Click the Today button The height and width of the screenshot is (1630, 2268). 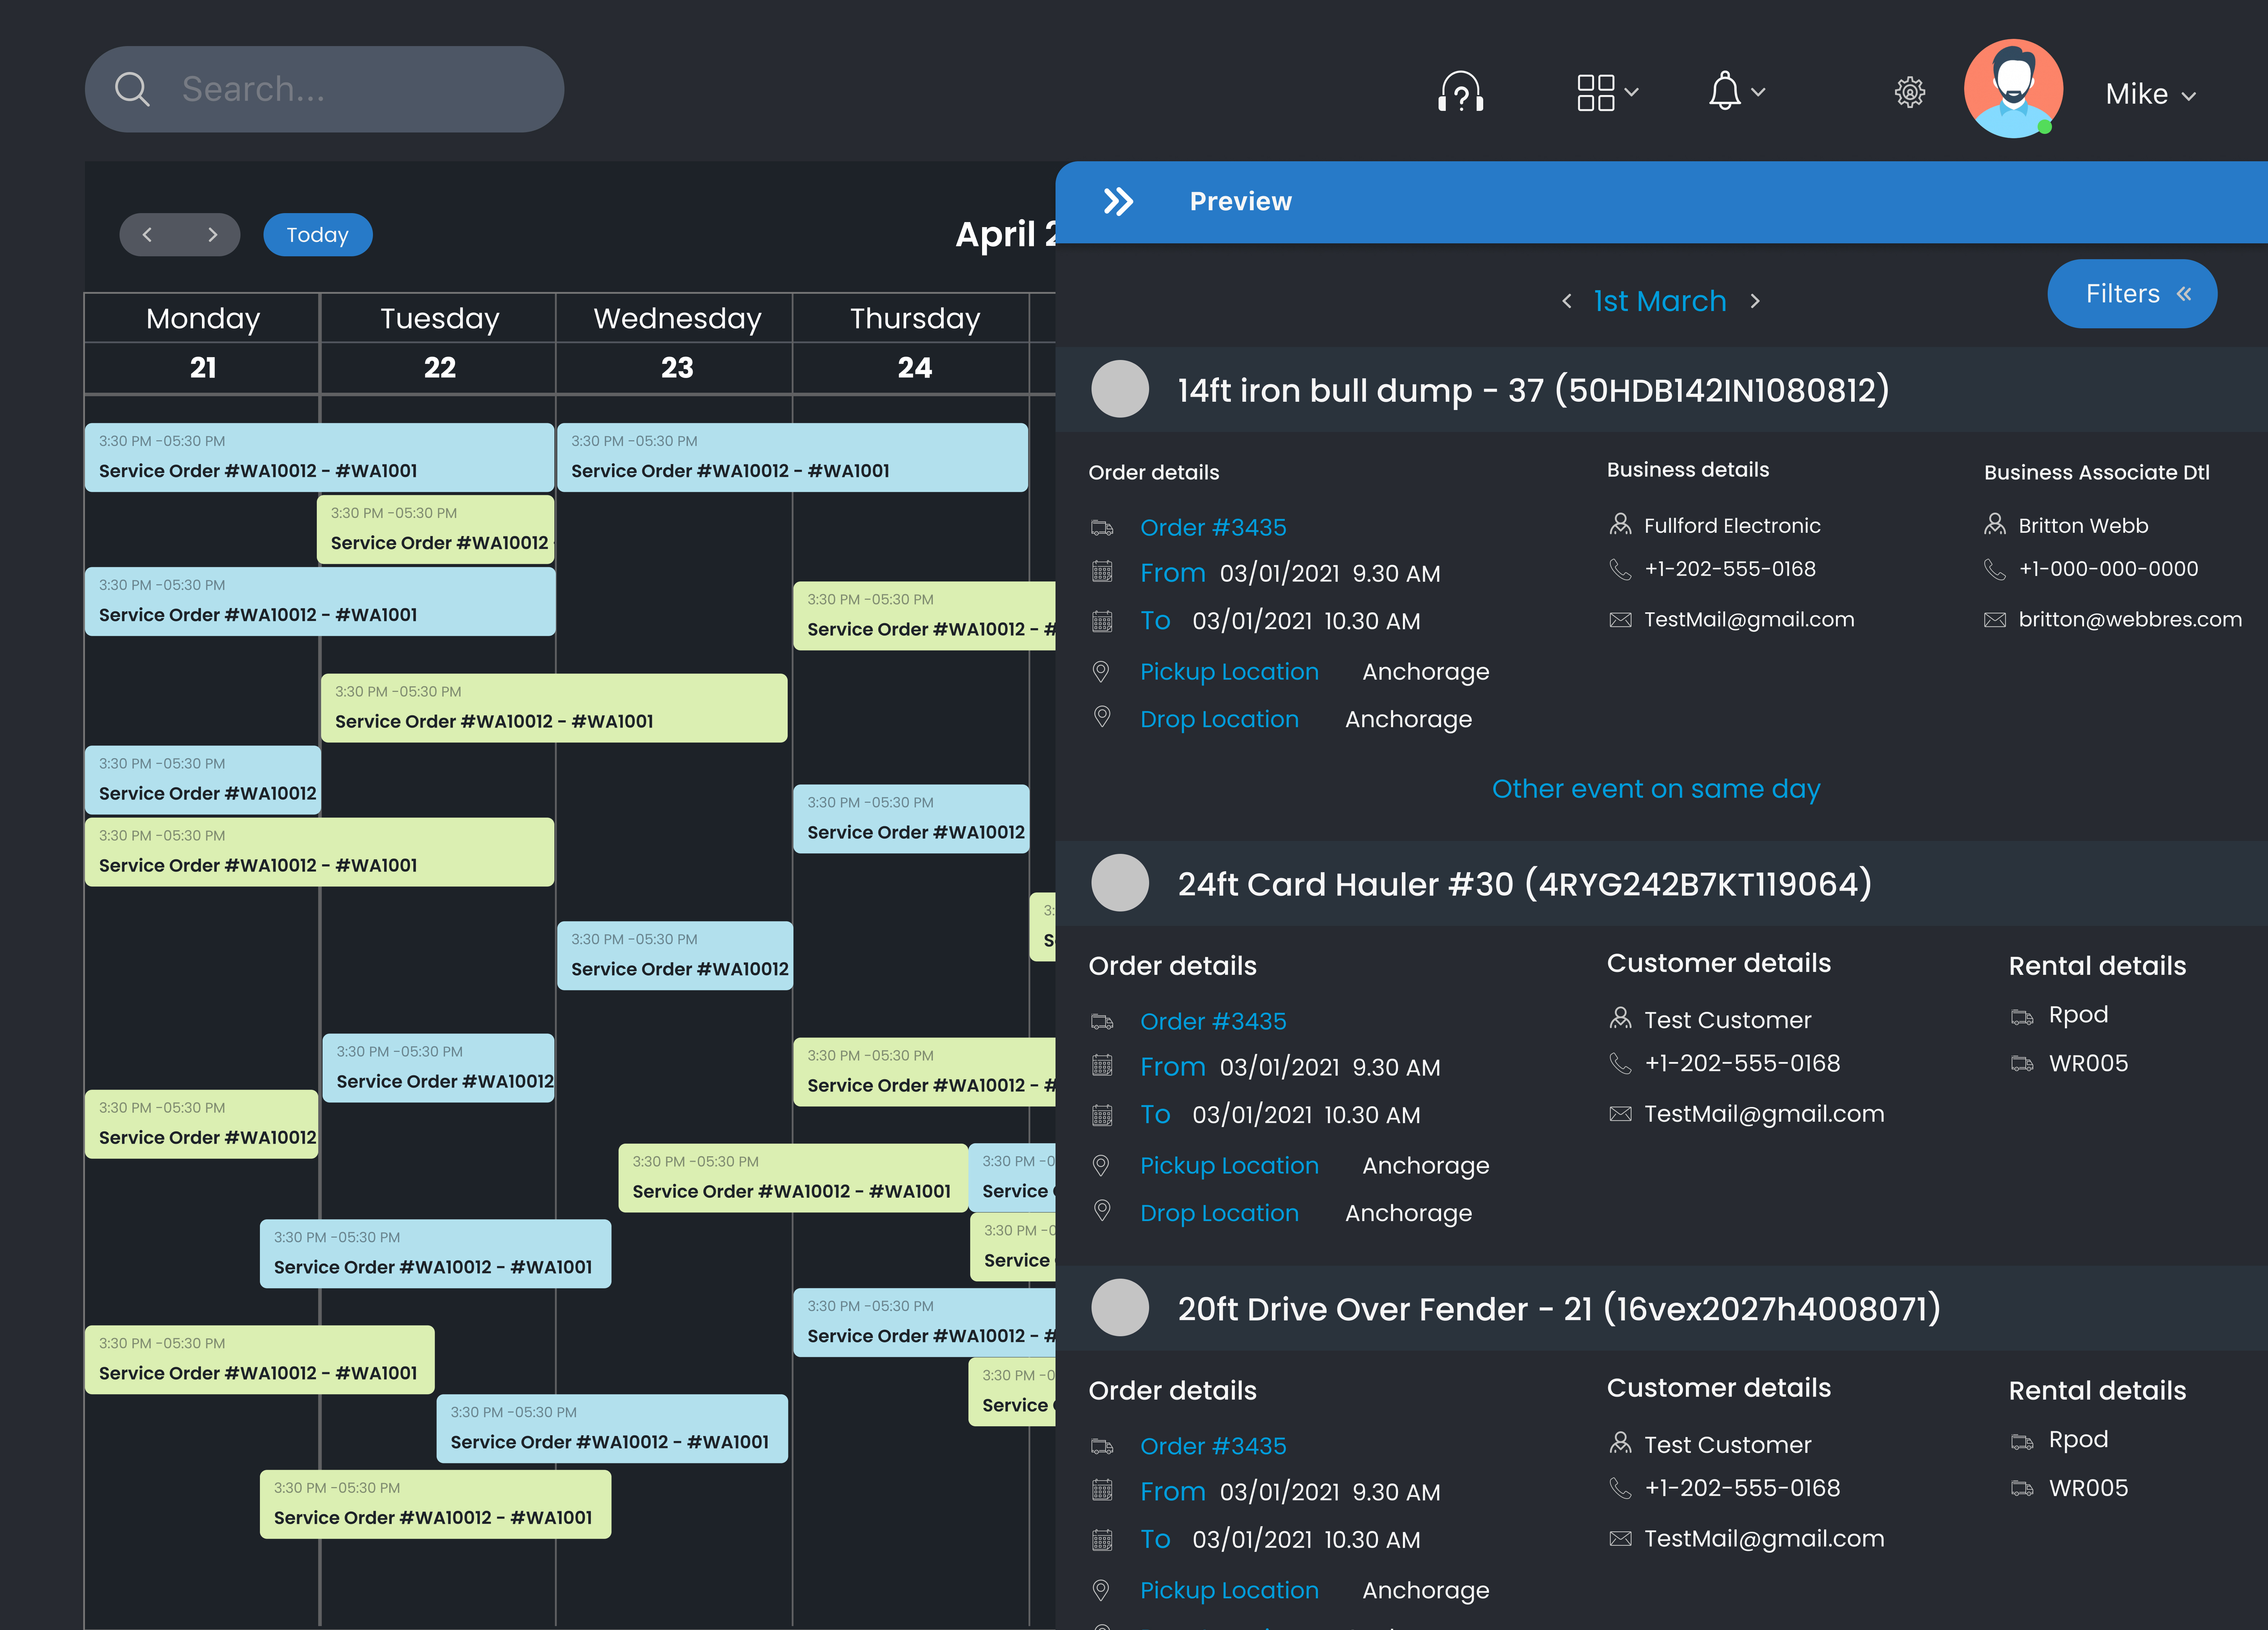(317, 234)
